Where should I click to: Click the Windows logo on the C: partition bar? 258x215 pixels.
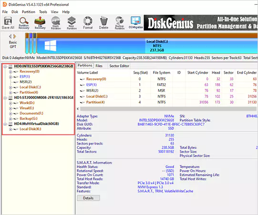coord(51,45)
